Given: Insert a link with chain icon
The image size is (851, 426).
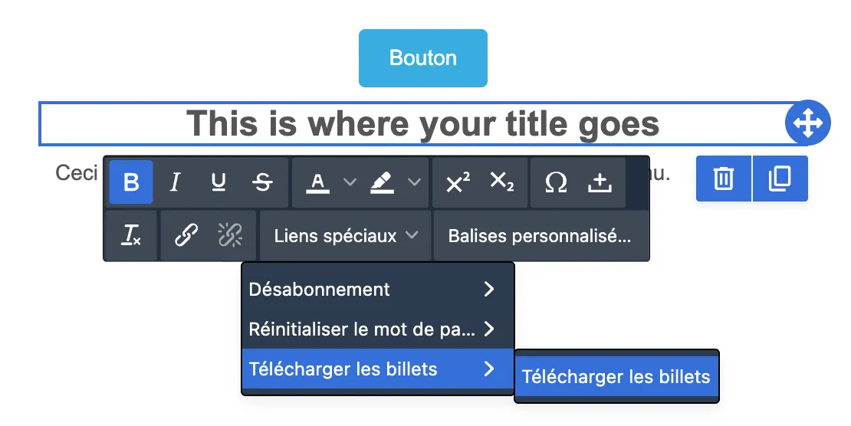Looking at the screenshot, I should click(x=186, y=235).
